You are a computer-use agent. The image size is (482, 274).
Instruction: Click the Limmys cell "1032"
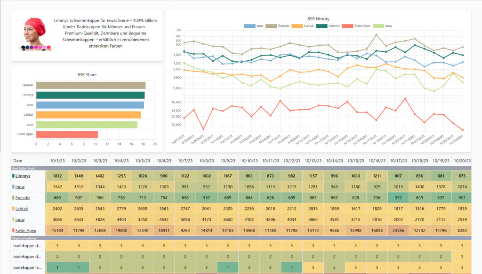click(x=57, y=176)
